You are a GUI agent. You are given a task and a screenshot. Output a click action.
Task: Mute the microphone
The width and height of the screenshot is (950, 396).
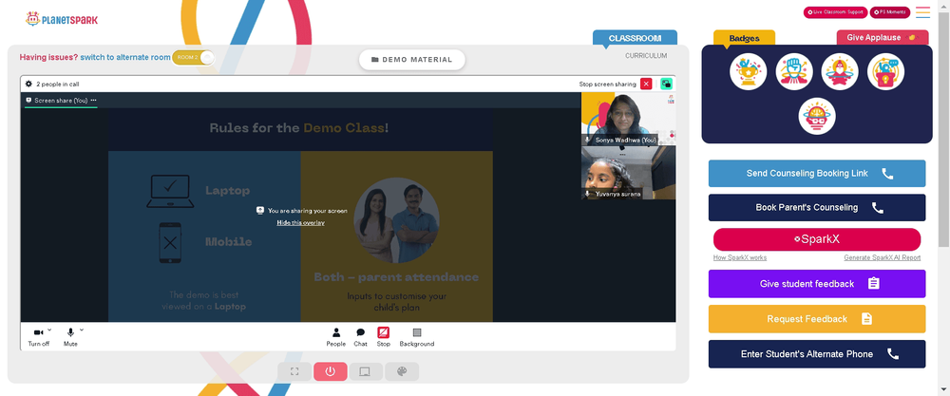coord(70,337)
